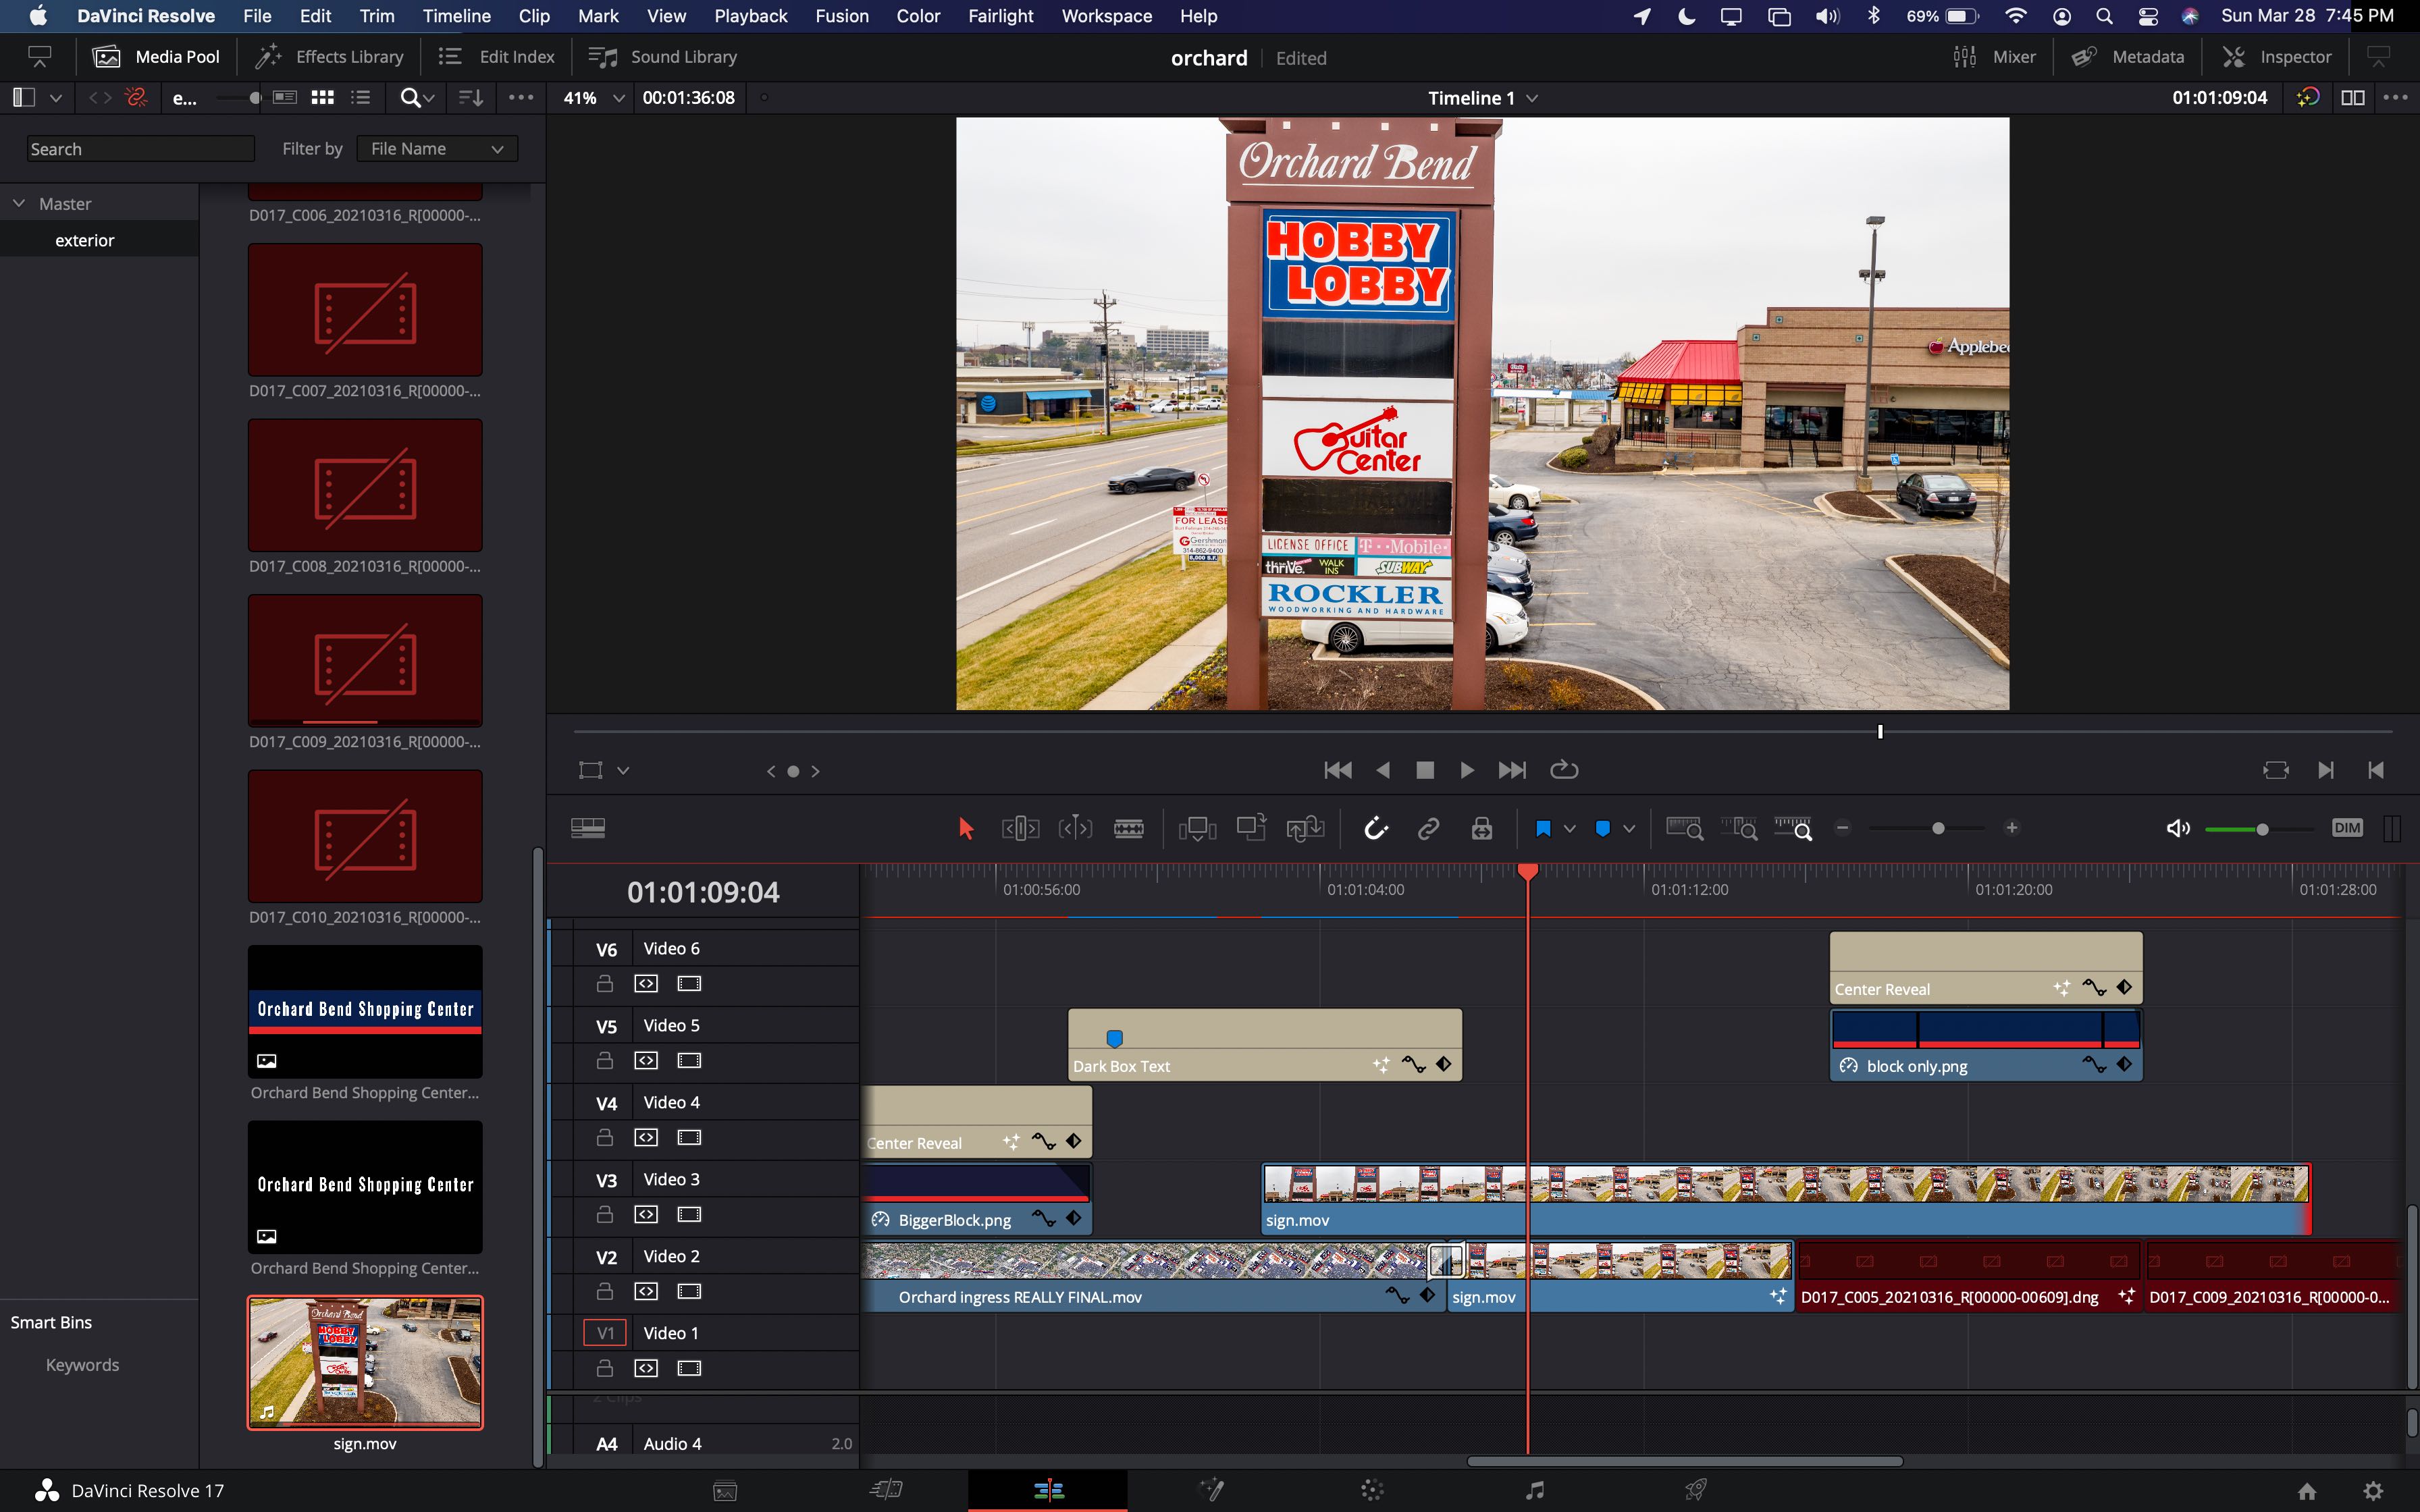Image resolution: width=2420 pixels, height=1512 pixels.
Task: Open Timeline View Options icon
Action: click(588, 828)
